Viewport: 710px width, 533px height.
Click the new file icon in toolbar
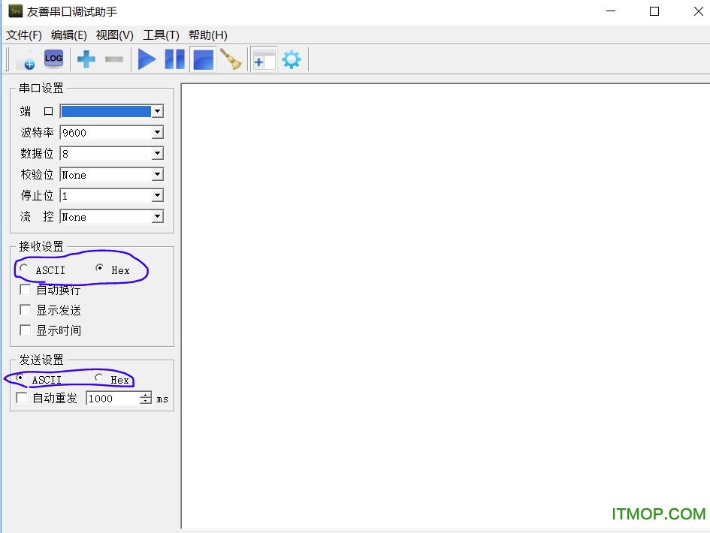(26, 59)
